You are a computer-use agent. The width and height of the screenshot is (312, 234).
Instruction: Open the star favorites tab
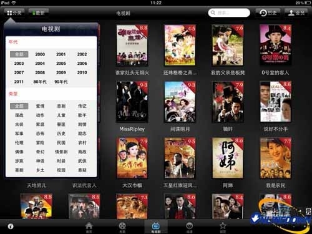[223, 227]
